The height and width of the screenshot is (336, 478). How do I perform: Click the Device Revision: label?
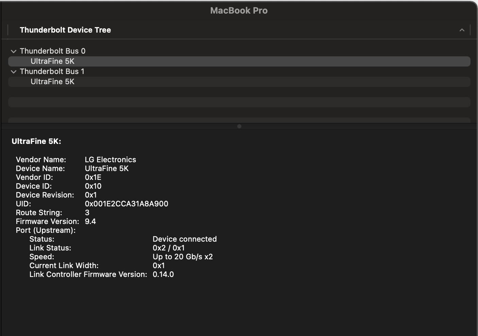(x=45, y=195)
